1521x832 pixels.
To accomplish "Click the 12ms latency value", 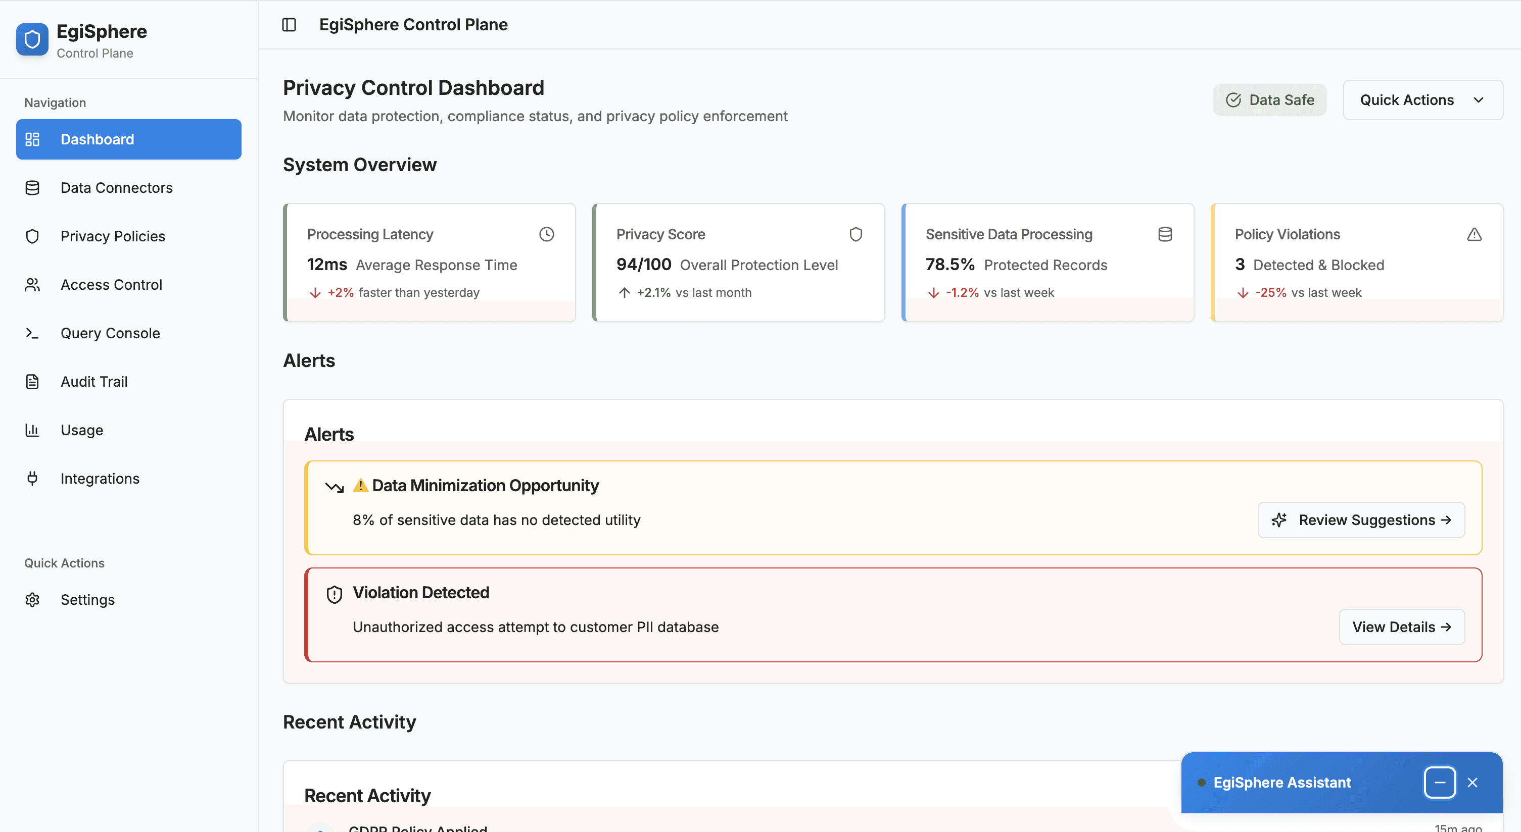I will coord(327,265).
